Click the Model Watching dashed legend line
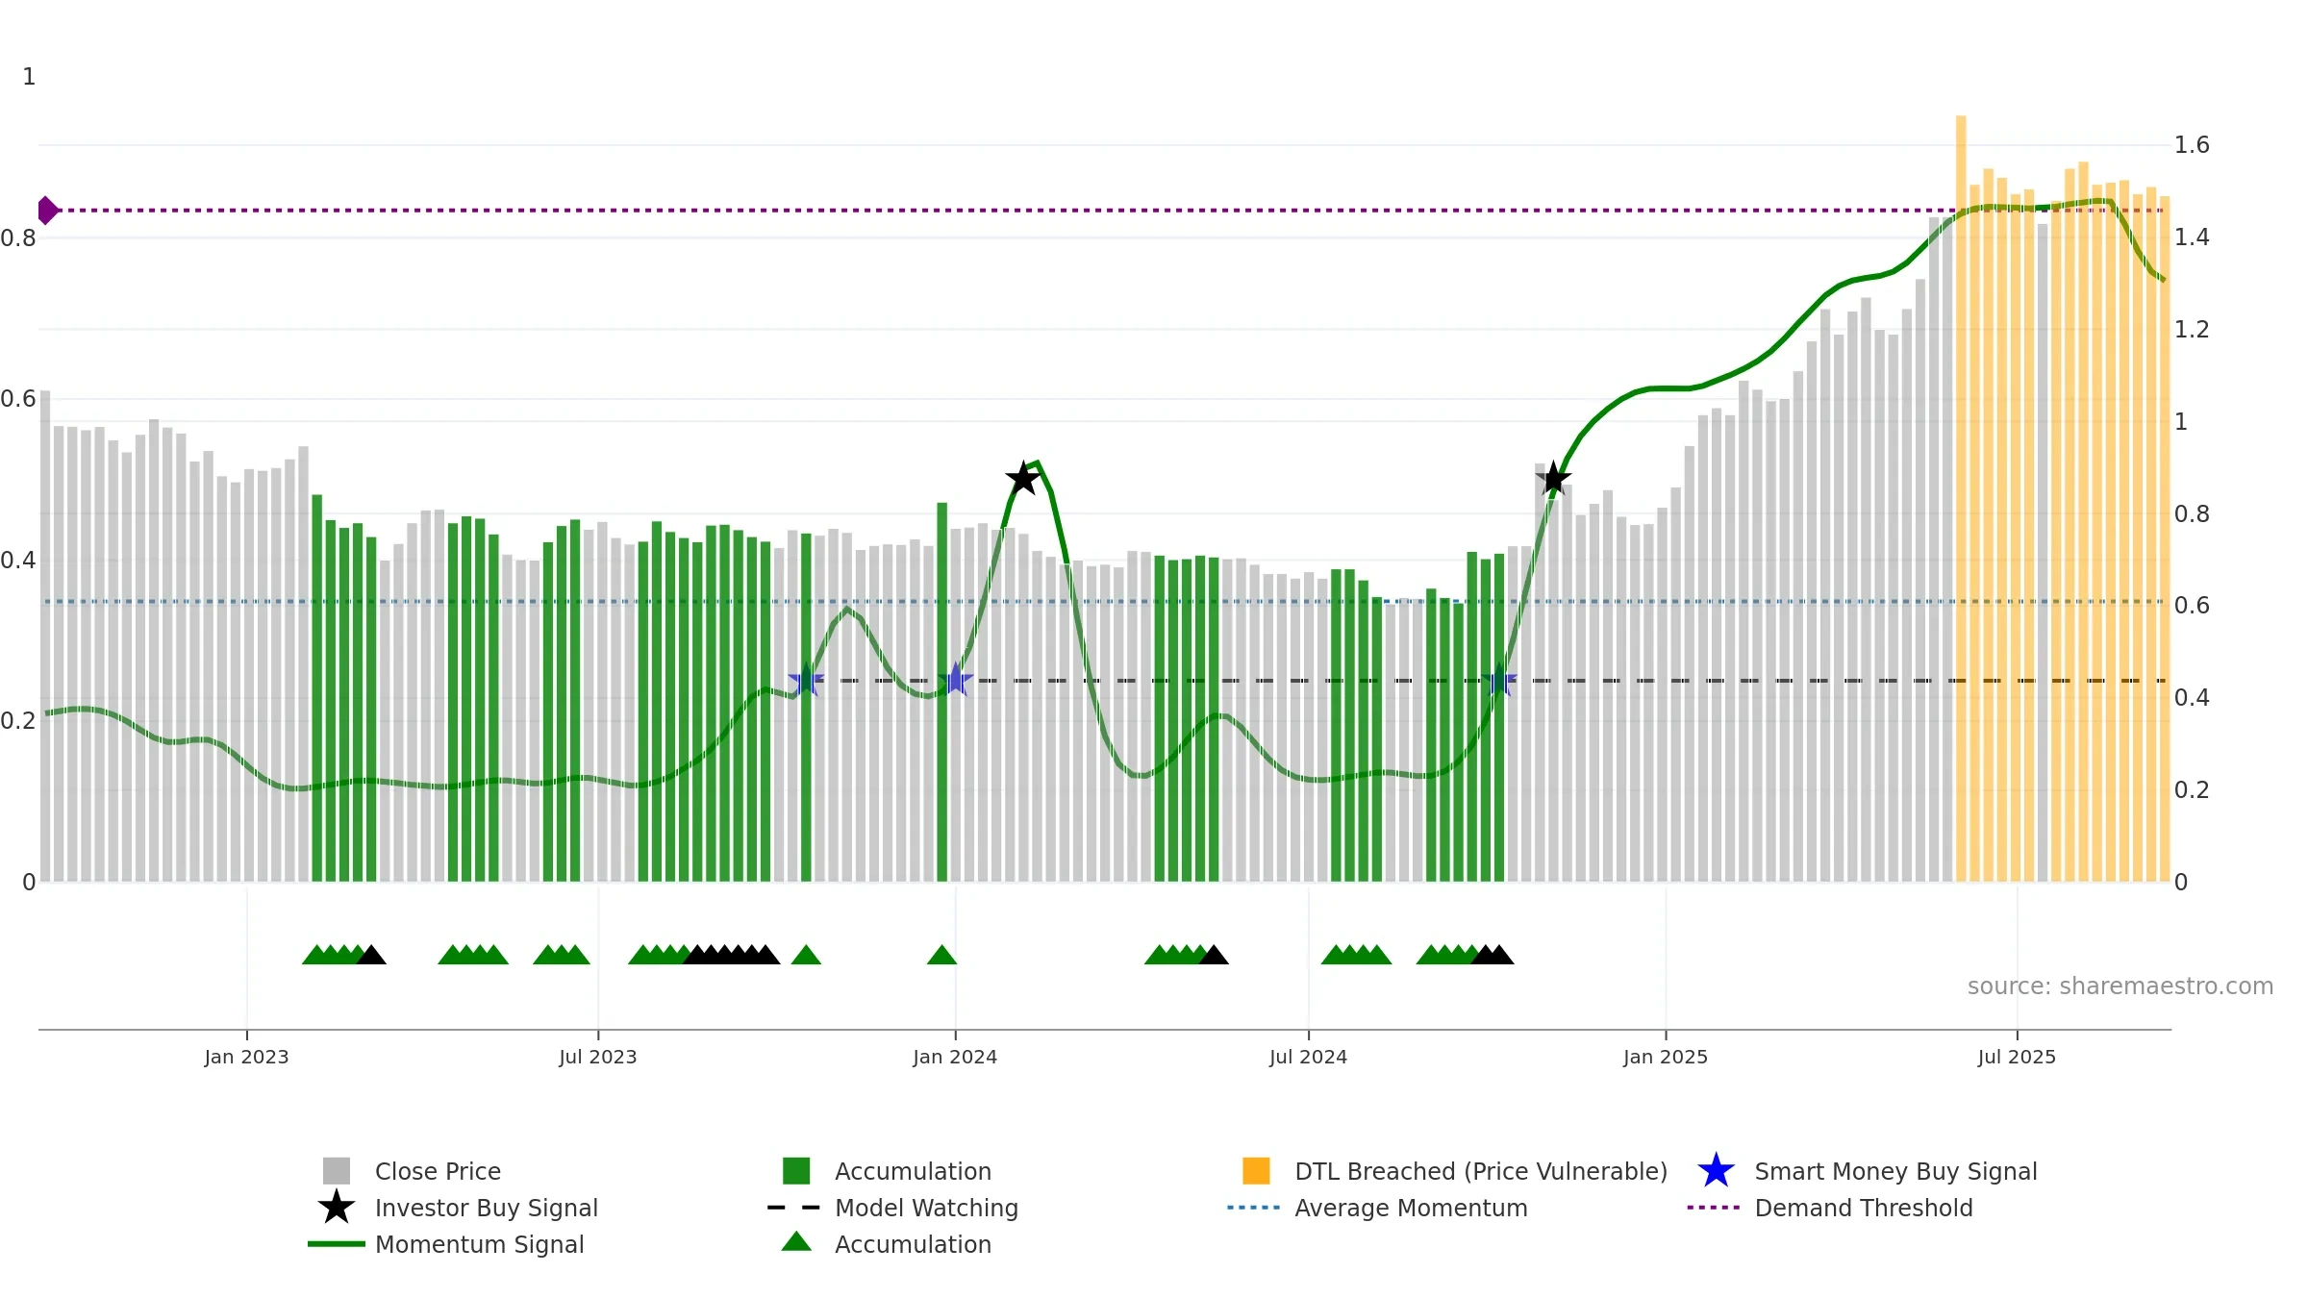This screenshot has width=2308, height=1298. [794, 1208]
